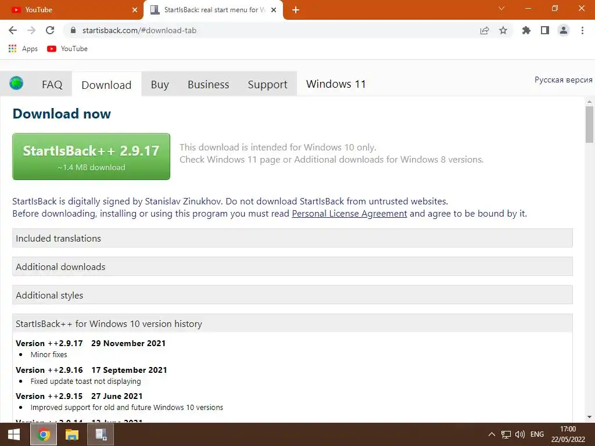Expand the Included translations section
This screenshot has width=595, height=446.
pos(292,238)
